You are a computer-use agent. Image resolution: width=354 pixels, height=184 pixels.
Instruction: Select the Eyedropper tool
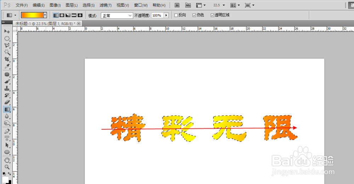point(7,66)
